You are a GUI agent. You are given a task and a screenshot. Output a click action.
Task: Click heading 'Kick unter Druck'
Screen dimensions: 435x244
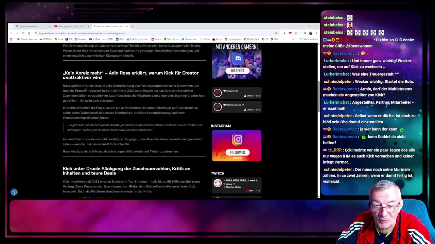(x=126, y=171)
